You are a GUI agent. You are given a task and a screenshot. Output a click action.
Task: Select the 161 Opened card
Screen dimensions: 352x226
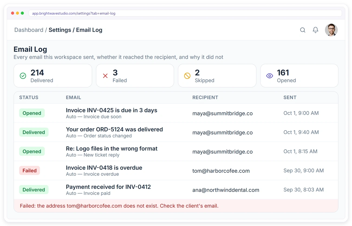pos(299,76)
